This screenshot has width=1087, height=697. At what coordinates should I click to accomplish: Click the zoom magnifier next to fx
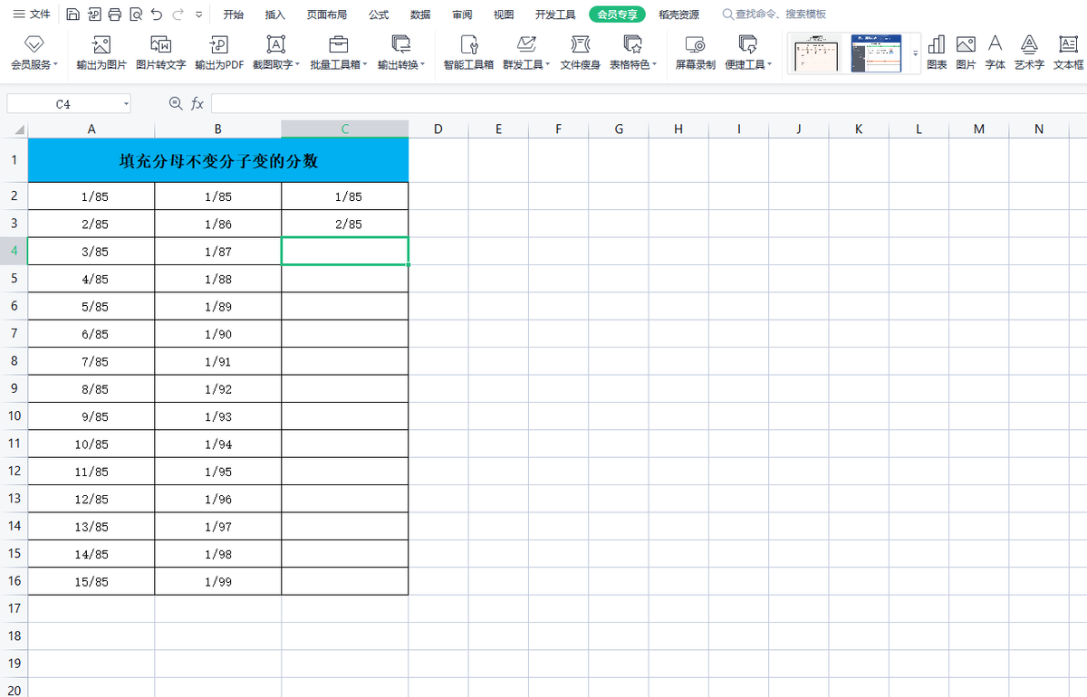coord(176,104)
